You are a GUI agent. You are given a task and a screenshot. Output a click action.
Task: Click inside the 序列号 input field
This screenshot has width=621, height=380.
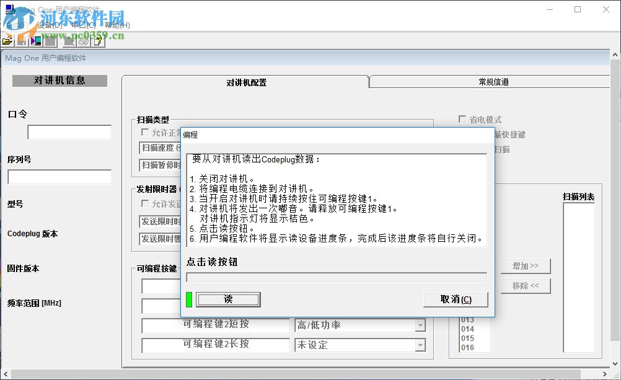coord(59,177)
